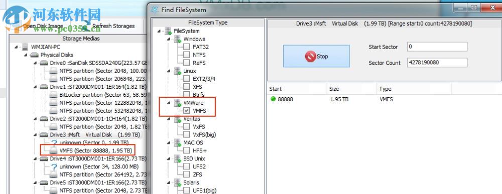
Task: Maximize the Find FileSystem window
Action: click(474, 8)
